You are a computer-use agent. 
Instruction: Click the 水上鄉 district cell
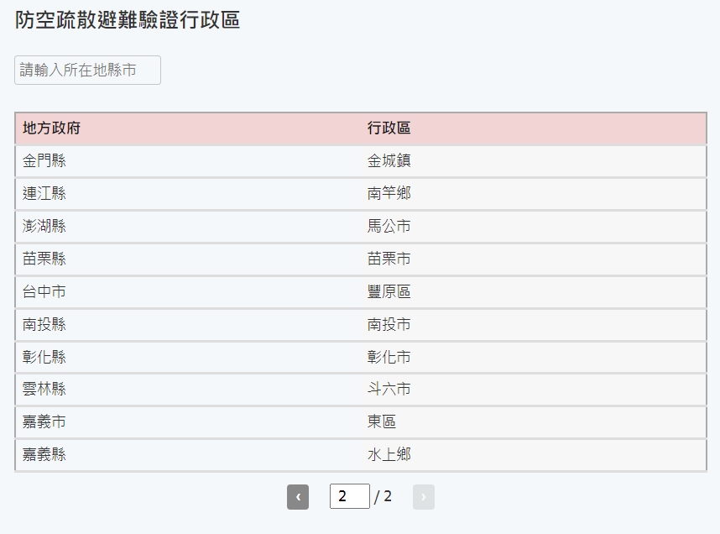pos(389,455)
